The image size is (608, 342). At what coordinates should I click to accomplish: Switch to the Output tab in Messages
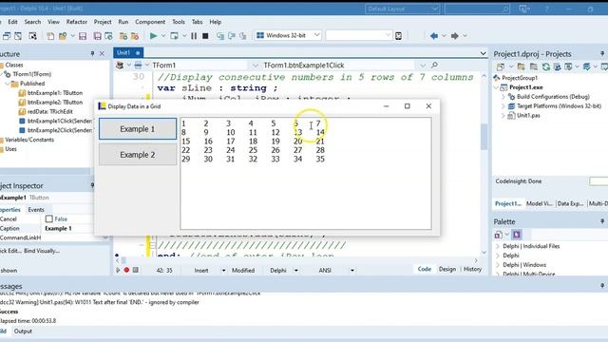tap(23, 332)
